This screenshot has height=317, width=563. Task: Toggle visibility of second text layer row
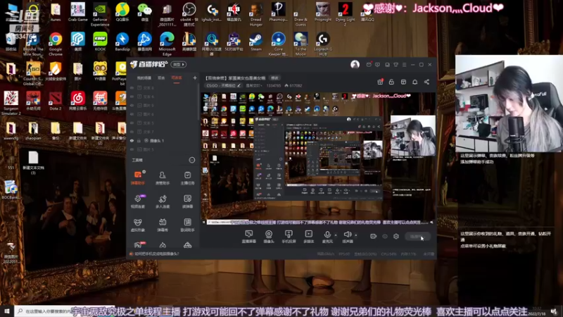pyautogui.click(x=132, y=97)
